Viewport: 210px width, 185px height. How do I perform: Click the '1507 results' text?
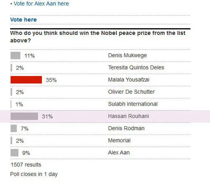[26, 165]
